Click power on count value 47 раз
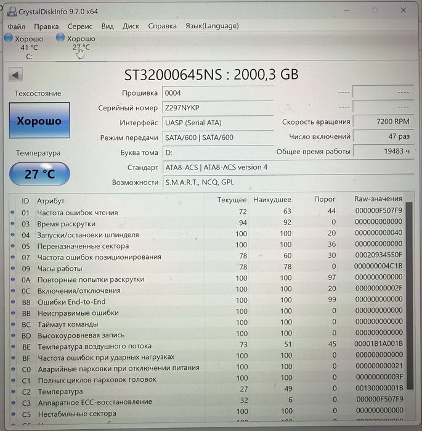 pyautogui.click(x=383, y=136)
